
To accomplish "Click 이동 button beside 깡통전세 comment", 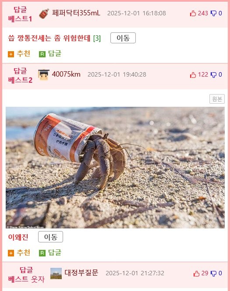I will [x=123, y=38].
